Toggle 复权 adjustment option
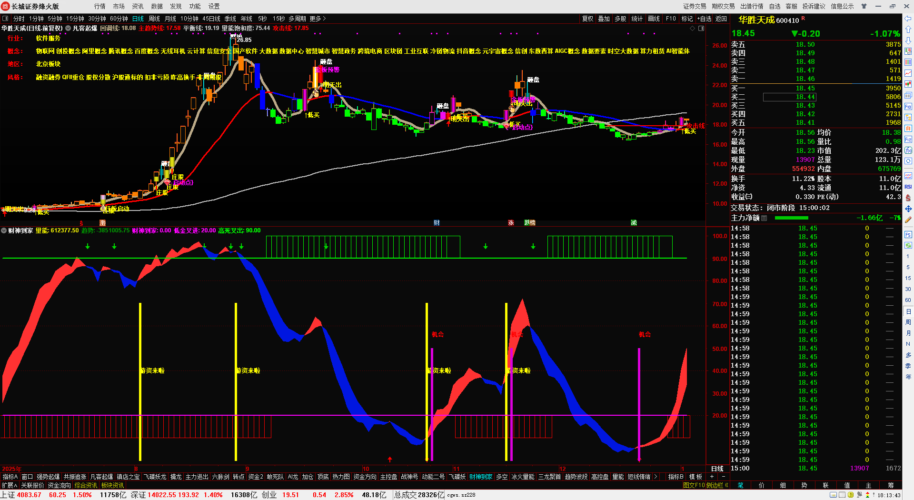 click(x=588, y=19)
